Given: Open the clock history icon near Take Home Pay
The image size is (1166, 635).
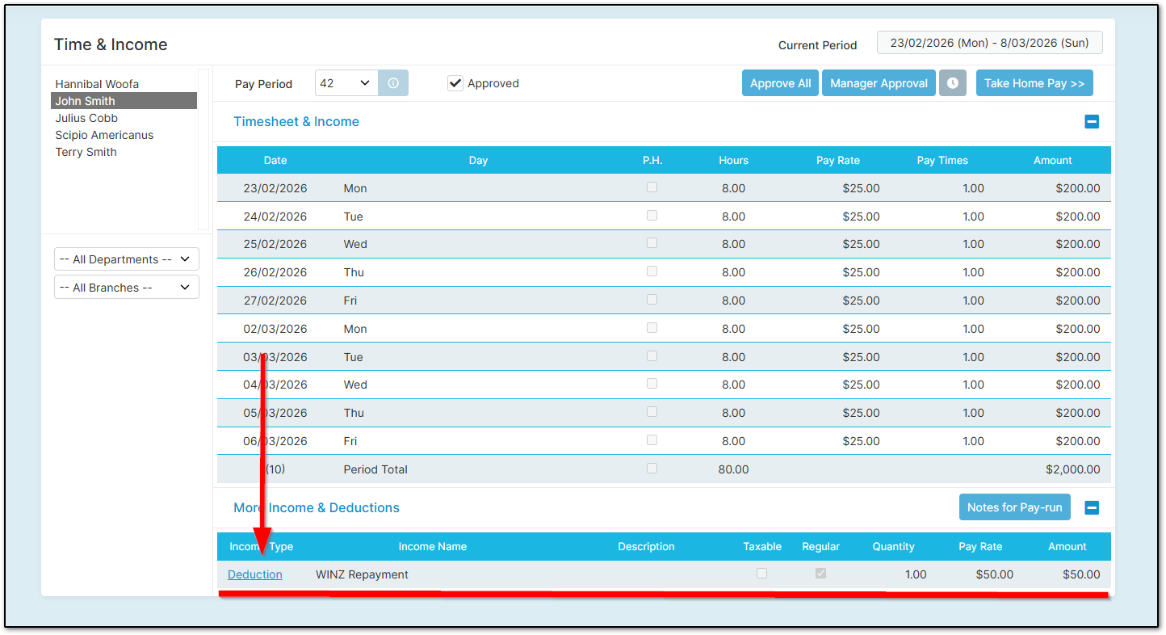Looking at the screenshot, I should click(953, 82).
